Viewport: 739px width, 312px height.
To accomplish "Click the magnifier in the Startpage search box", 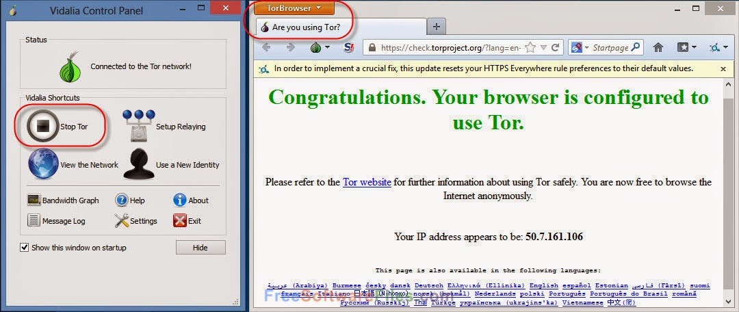I will click(x=635, y=47).
